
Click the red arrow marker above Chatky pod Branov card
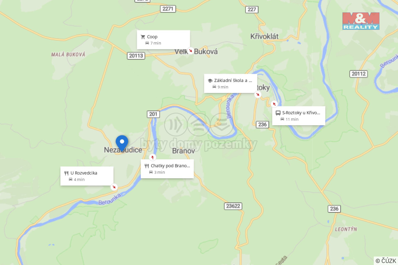click(153, 157)
